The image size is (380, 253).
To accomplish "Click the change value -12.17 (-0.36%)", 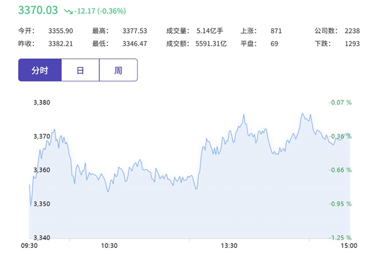I will tap(100, 11).
